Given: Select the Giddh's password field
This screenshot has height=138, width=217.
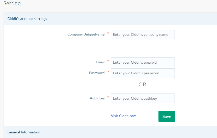Looking at the screenshot, I should point(143,73).
